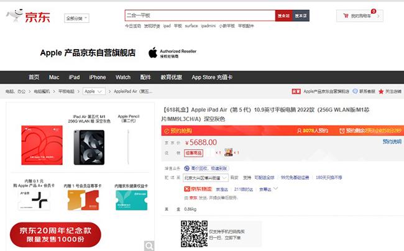Click the high-price recycling service icon
Screen dimensions: 404x251
(x=187, y=168)
